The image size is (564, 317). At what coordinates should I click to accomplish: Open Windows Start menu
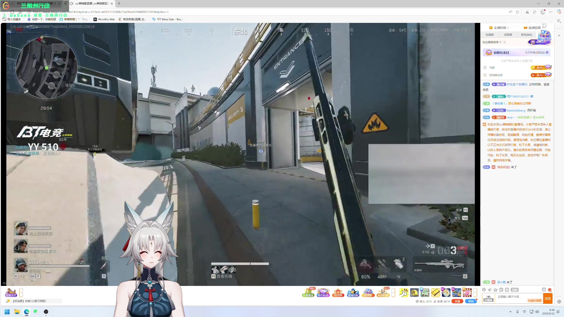[7, 312]
